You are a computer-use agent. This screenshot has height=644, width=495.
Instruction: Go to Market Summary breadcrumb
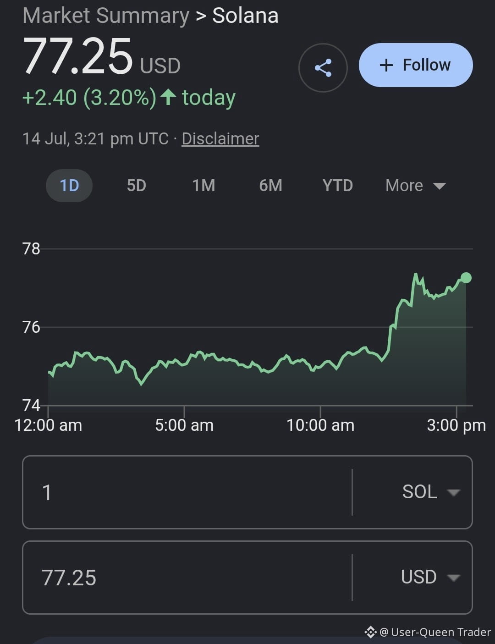coord(106,16)
